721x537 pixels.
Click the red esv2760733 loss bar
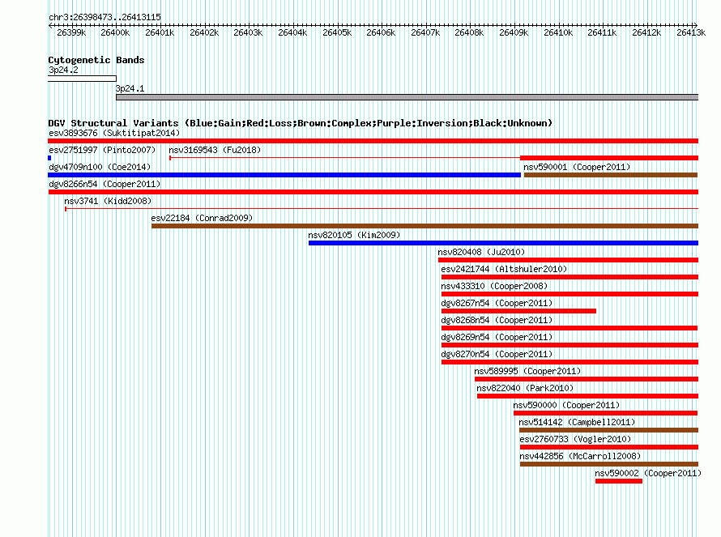coord(609,447)
